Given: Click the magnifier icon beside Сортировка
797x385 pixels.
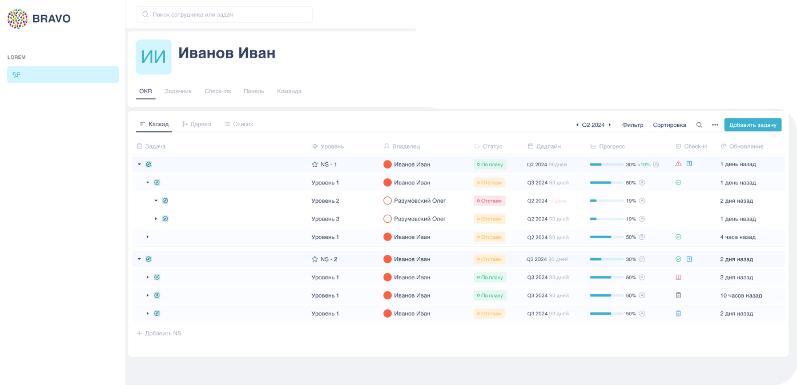Looking at the screenshot, I should [x=699, y=125].
